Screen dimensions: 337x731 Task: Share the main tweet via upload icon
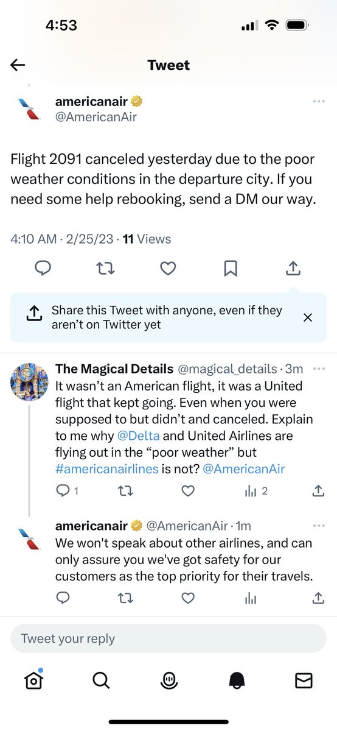[x=293, y=268]
